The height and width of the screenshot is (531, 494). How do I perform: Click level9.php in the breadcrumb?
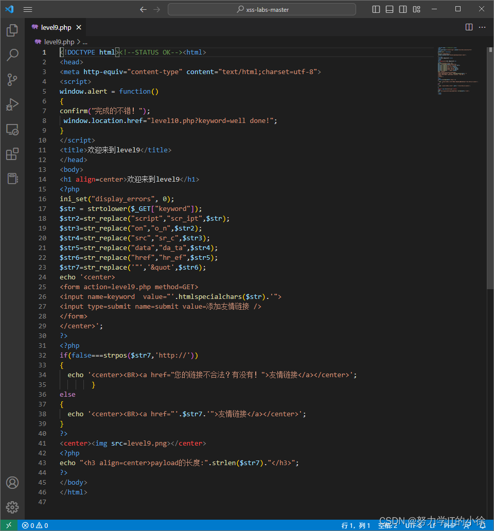pyautogui.click(x=59, y=42)
